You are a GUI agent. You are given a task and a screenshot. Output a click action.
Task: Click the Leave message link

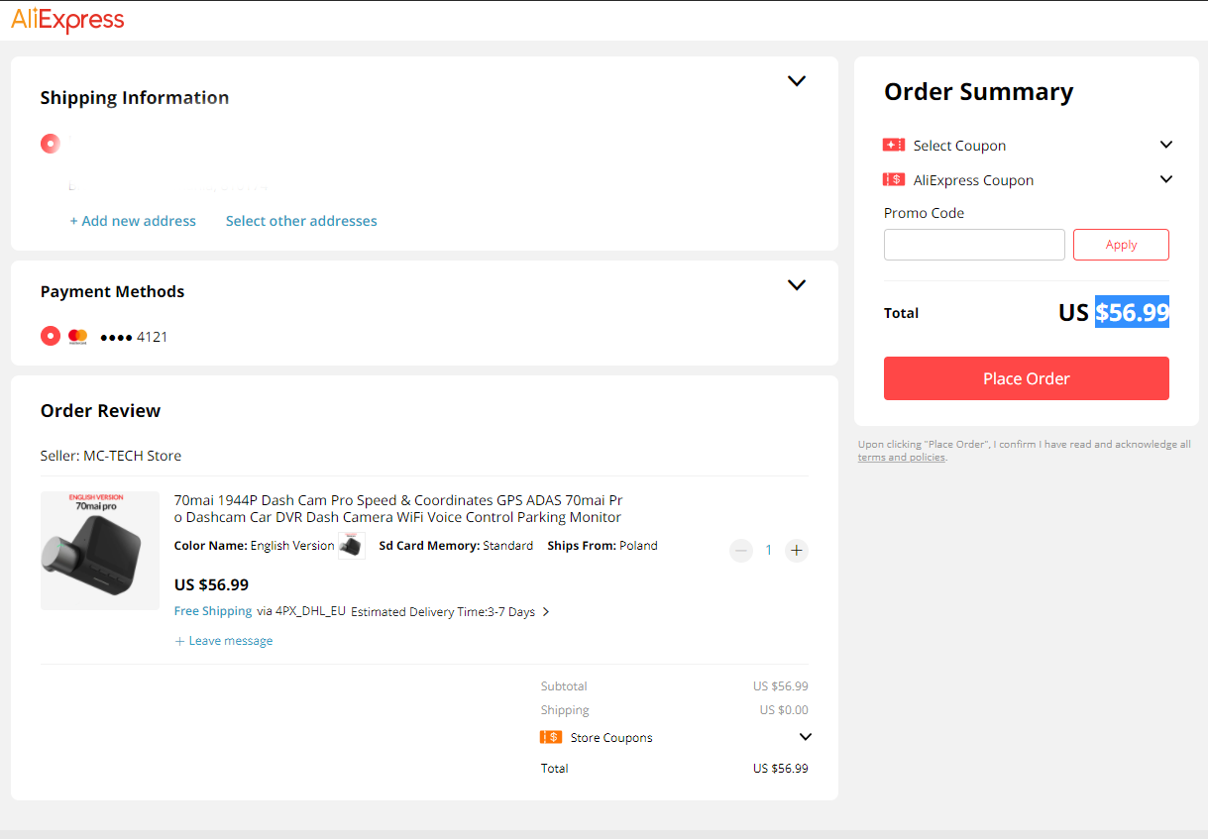coord(224,641)
